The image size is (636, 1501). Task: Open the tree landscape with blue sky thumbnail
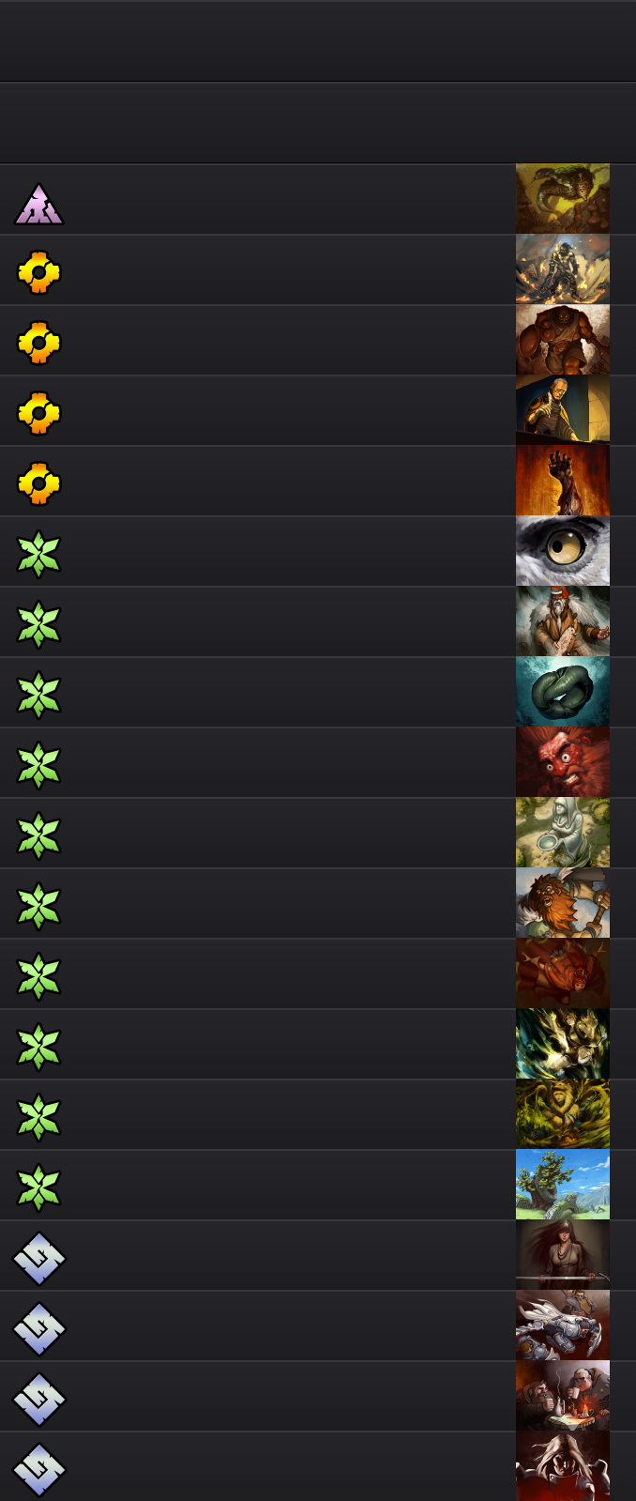click(563, 1185)
